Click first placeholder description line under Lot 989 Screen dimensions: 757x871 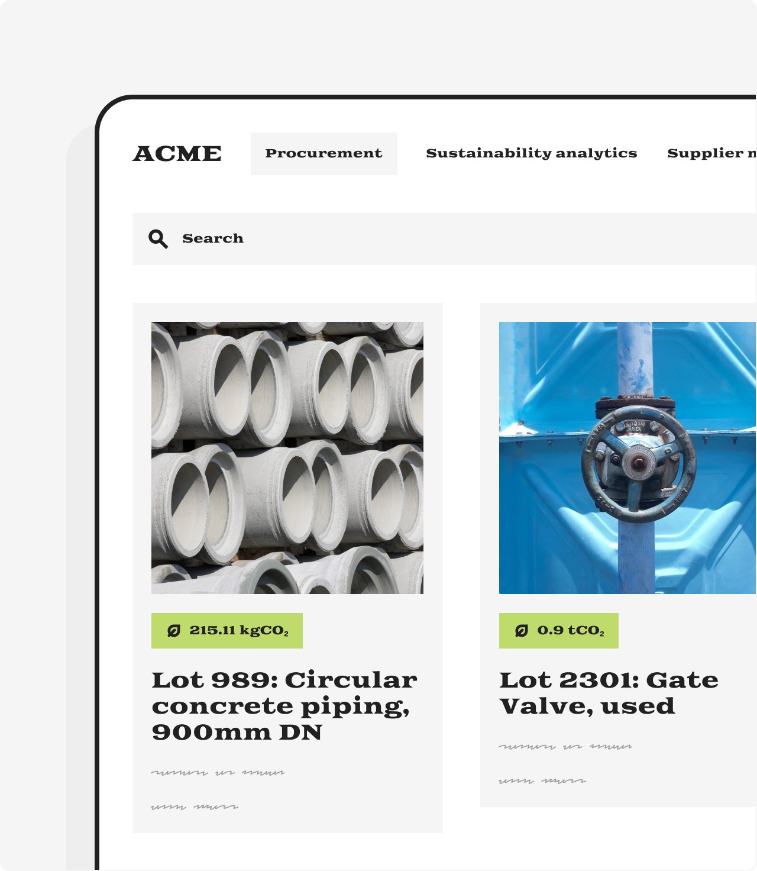(x=218, y=772)
